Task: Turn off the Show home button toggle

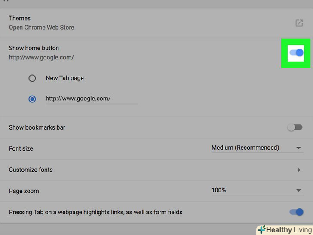Action: click(x=296, y=53)
